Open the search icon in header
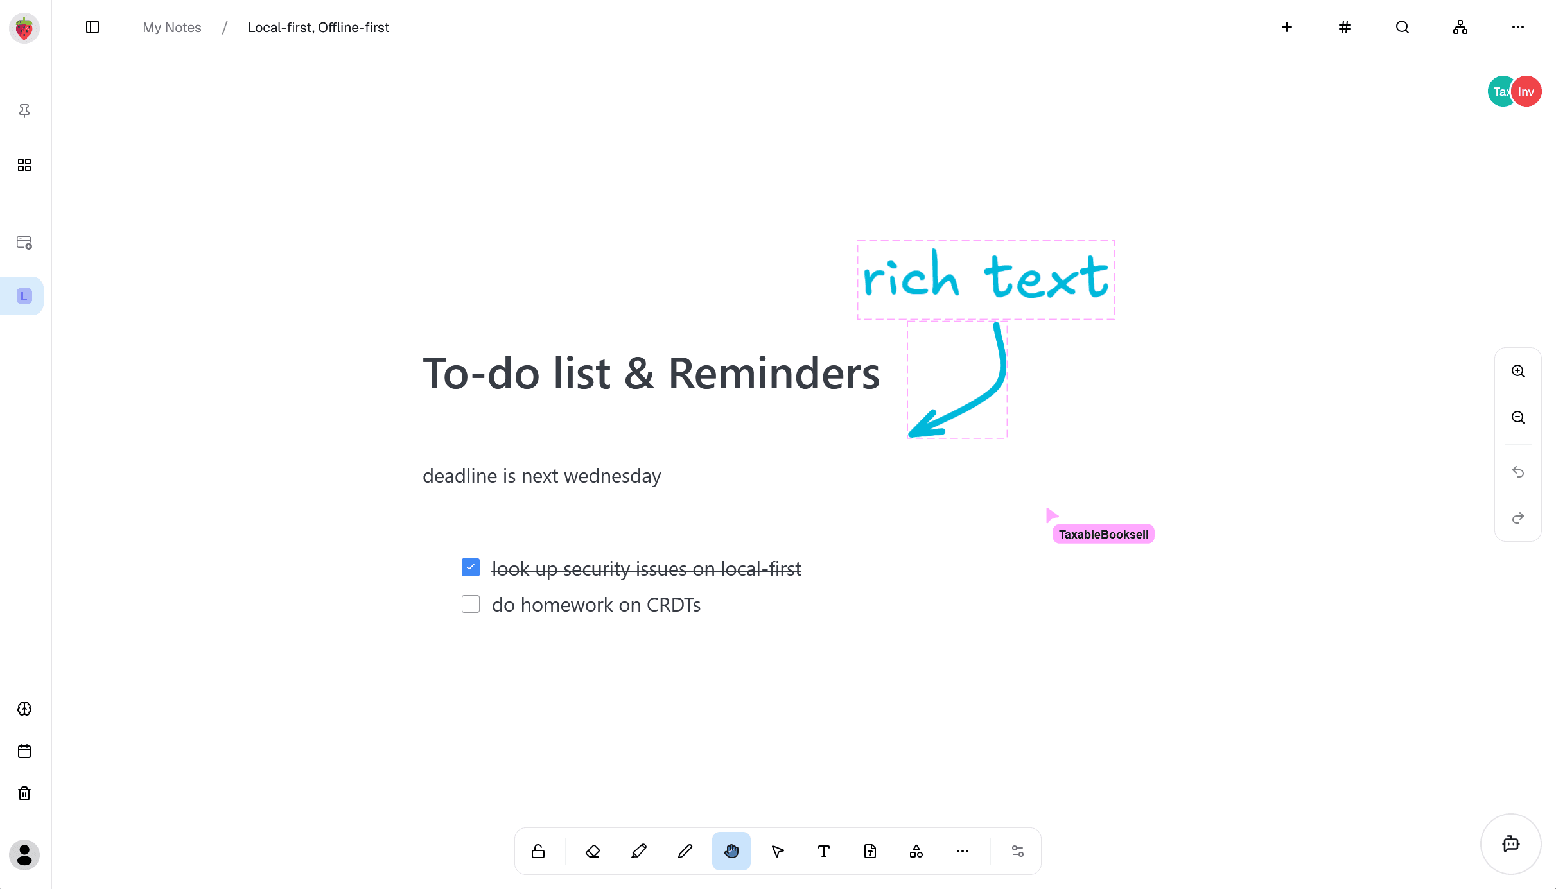This screenshot has height=889, width=1556. 1402,27
